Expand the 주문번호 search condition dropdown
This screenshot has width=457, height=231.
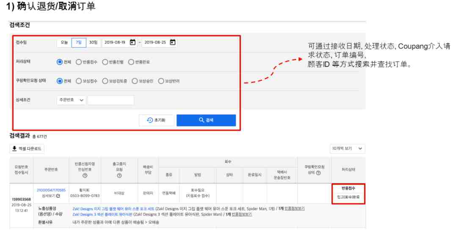tap(72, 100)
